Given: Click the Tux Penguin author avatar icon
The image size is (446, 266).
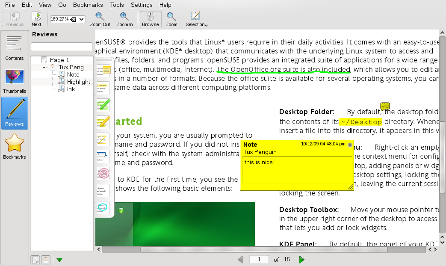Looking at the screenshot, I should click(x=53, y=67).
